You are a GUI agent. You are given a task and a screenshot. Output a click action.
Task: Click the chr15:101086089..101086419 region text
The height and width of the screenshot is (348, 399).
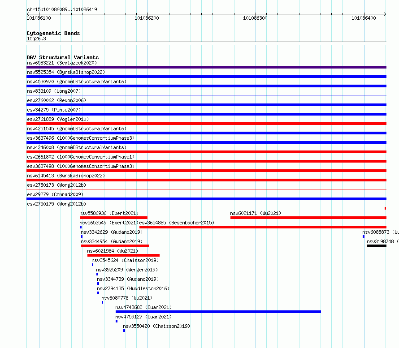(x=62, y=10)
